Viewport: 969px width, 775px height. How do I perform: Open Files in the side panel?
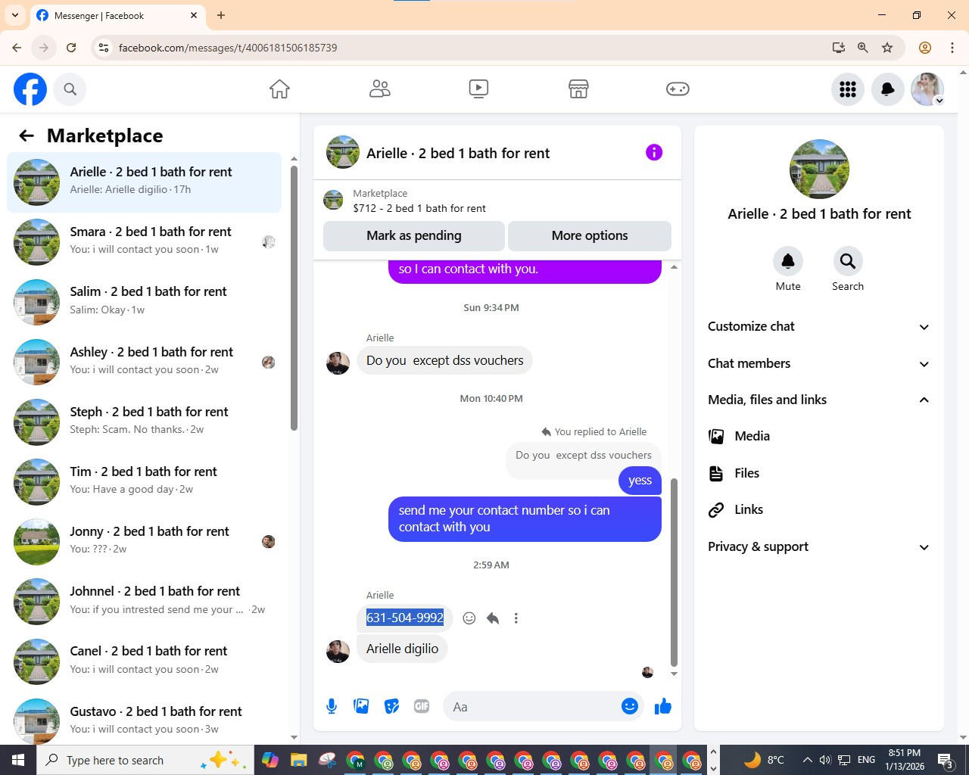[819, 473]
